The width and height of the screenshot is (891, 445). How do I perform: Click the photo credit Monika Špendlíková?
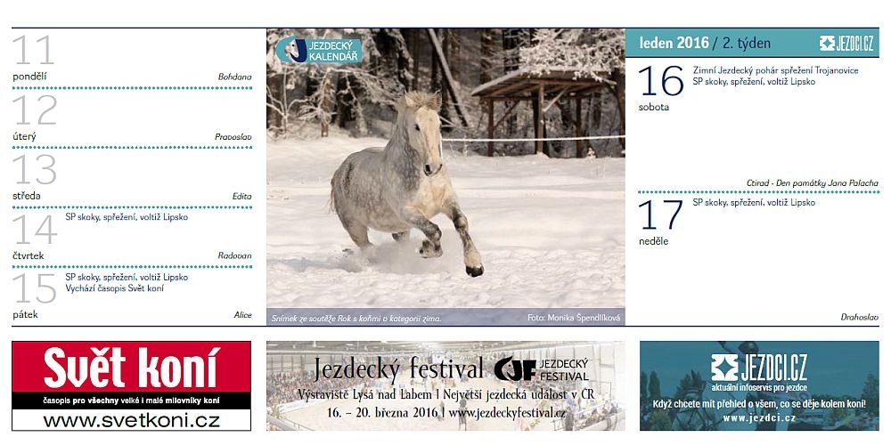click(x=574, y=318)
